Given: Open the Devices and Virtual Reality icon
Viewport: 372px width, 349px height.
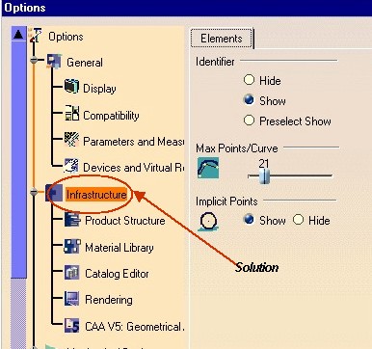Looking at the screenshot, I should click(x=71, y=166).
